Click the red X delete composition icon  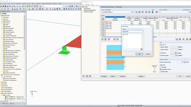(146, 12)
